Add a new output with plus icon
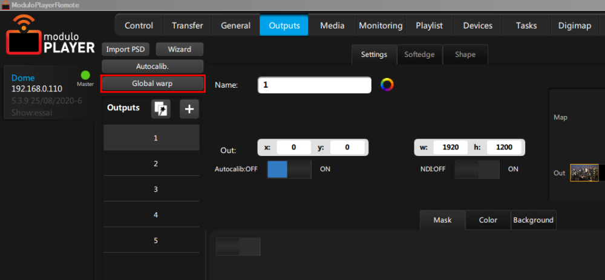This screenshot has width=605, height=280. pyautogui.click(x=189, y=109)
